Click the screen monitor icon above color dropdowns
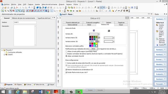The image size is (168, 94). tap(94, 31)
